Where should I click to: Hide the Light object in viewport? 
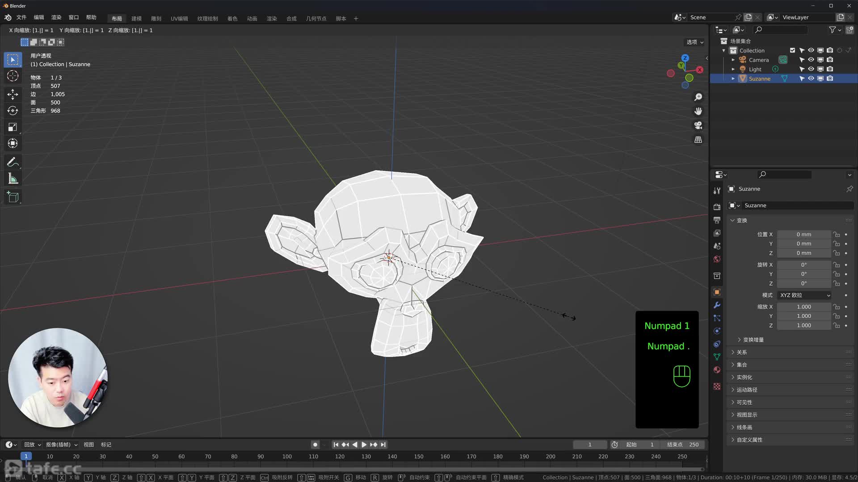811,69
